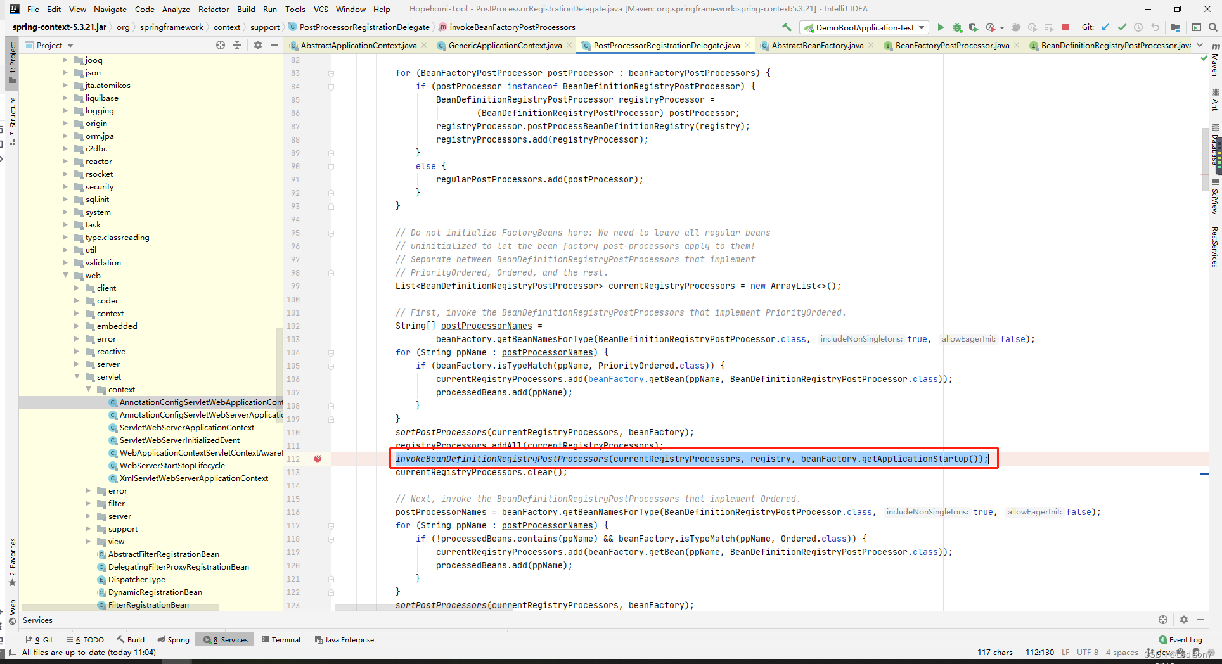The height and width of the screenshot is (664, 1222).
Task: Open the Refactor menu
Action: pos(214,9)
